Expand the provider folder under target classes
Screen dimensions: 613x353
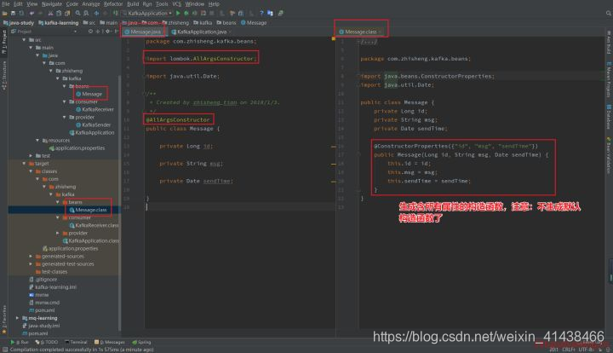coord(58,234)
